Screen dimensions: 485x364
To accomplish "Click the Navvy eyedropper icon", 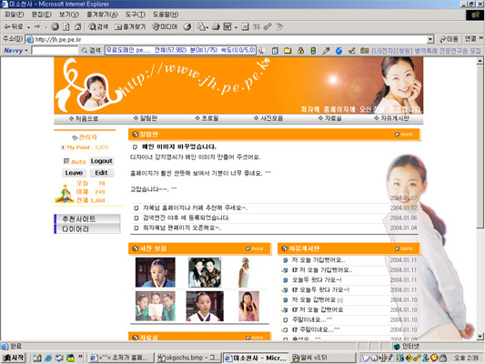I will tap(326, 50).
